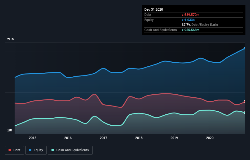This screenshot has width=250, height=160.
Task: Select the 2015 x-axis label
Action: [33, 138]
